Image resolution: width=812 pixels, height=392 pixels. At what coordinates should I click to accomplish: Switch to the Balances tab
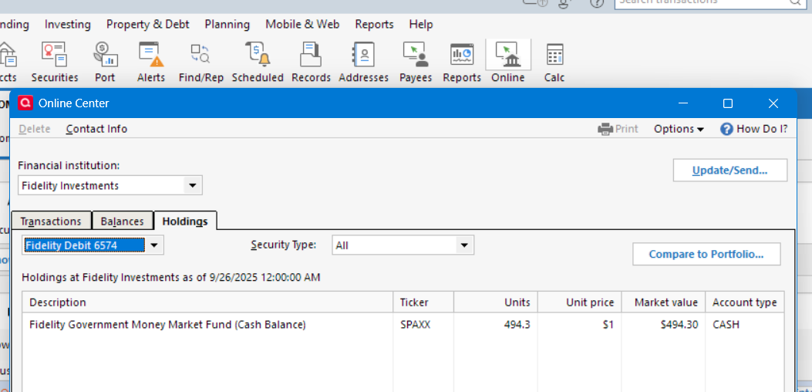click(x=122, y=221)
